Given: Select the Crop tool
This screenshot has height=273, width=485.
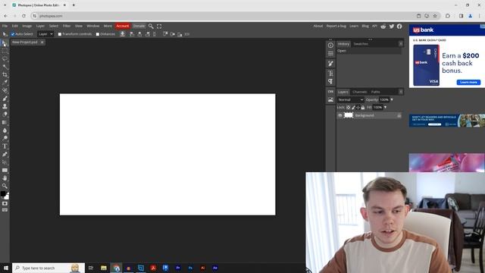Looking at the screenshot, I should [x=5, y=74].
